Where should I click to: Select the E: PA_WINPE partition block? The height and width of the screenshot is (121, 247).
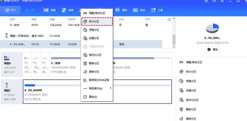click(x=97, y=92)
